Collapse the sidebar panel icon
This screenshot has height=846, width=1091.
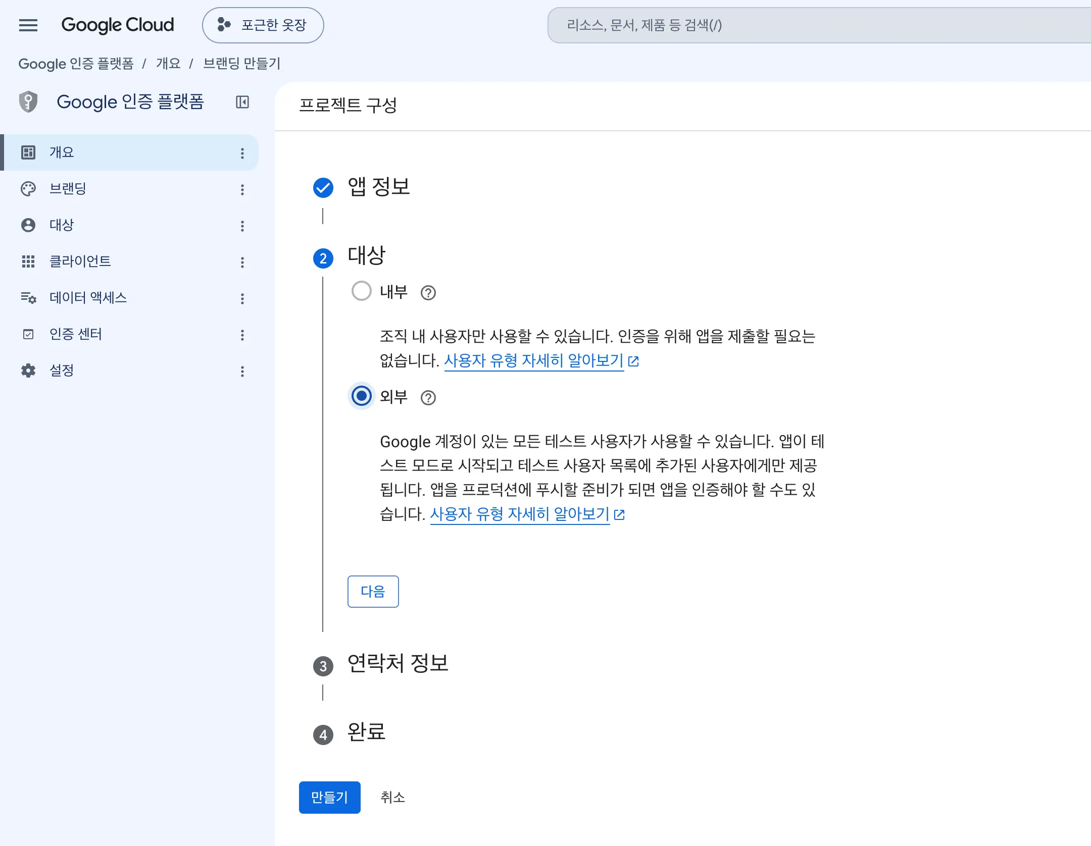pos(242,102)
